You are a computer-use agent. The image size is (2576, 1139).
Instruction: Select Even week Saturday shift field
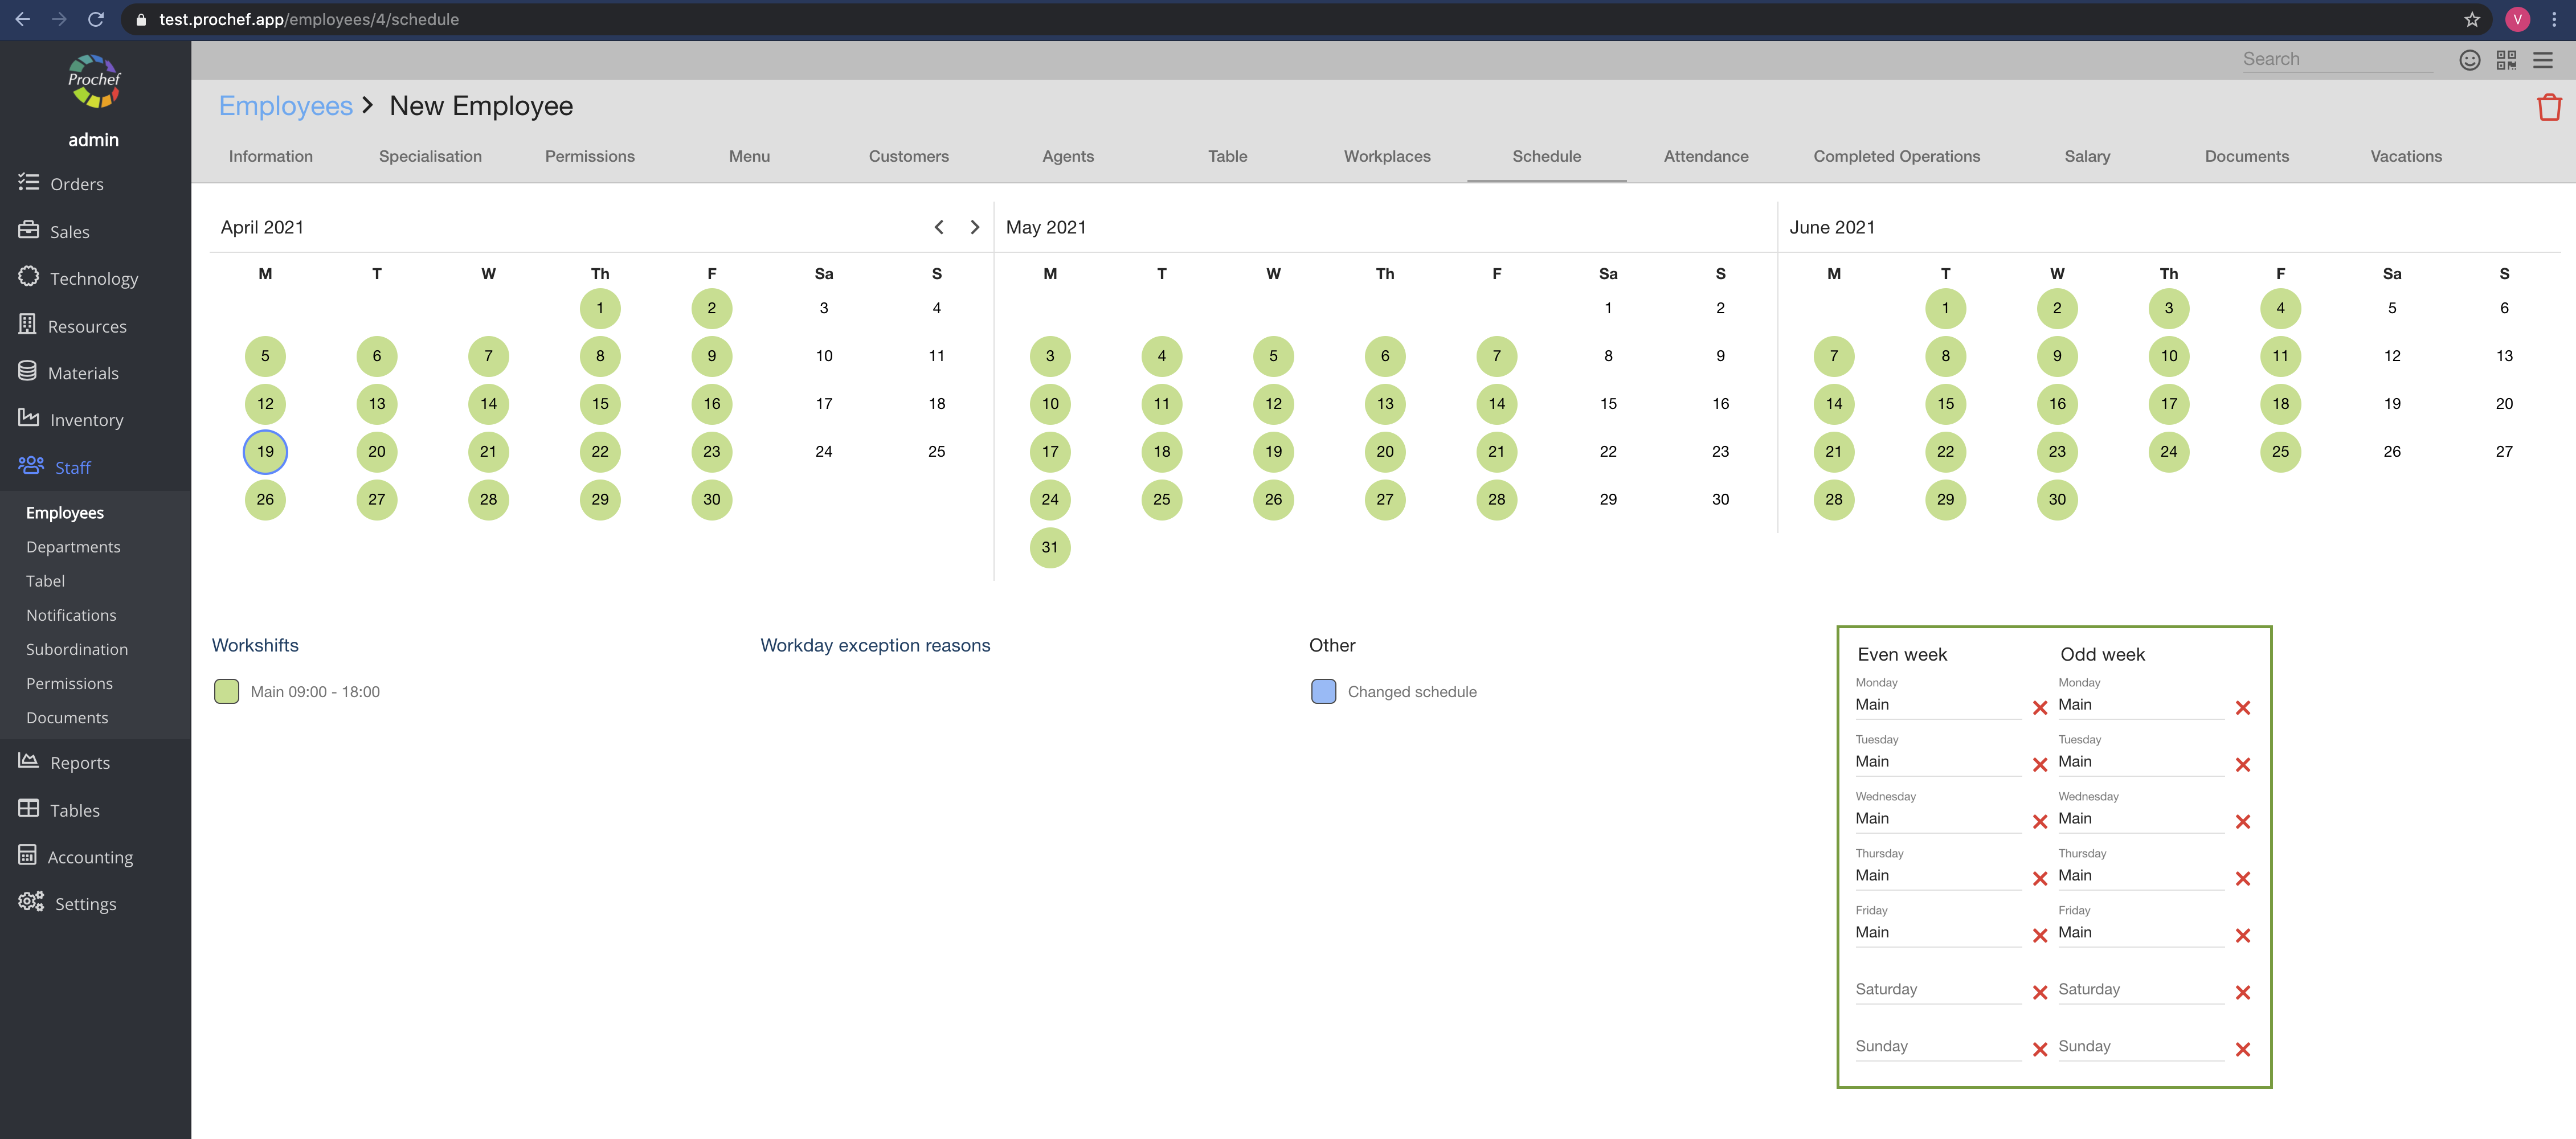pyautogui.click(x=1936, y=989)
